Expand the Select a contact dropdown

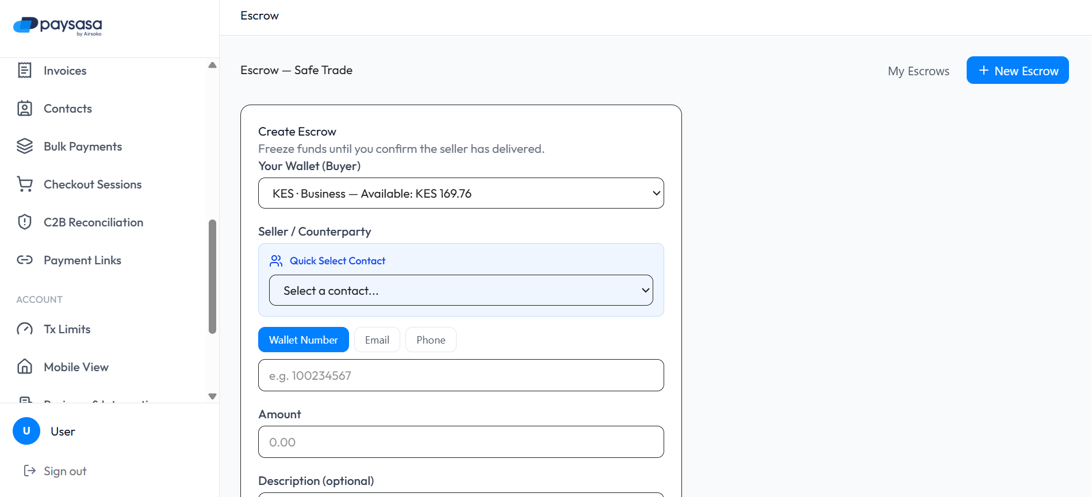point(461,290)
